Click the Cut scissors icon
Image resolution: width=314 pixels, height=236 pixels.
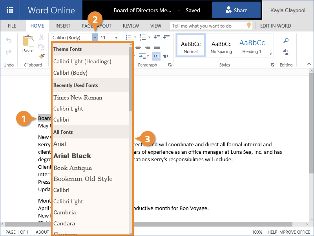42,37
